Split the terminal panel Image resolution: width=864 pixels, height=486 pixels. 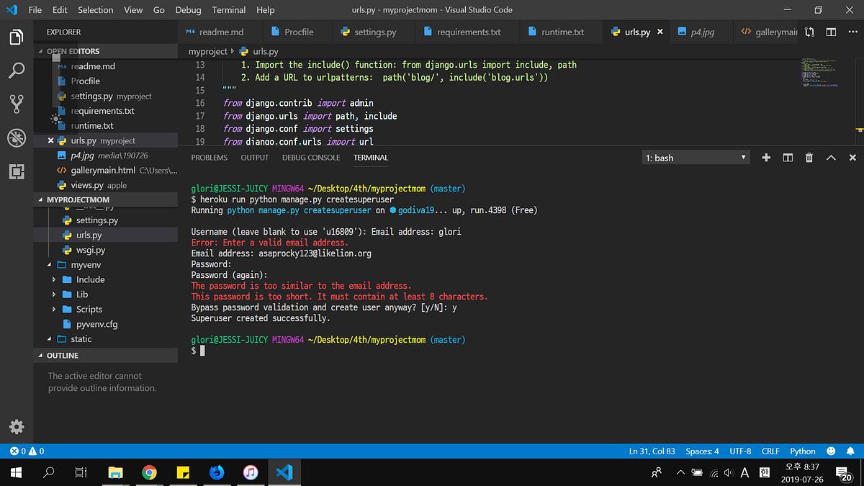pyautogui.click(x=788, y=158)
